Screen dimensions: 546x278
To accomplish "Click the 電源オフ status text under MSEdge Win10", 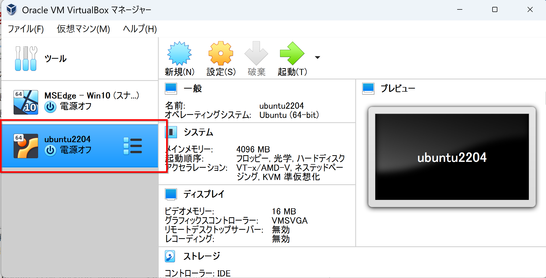I will click(x=76, y=106).
